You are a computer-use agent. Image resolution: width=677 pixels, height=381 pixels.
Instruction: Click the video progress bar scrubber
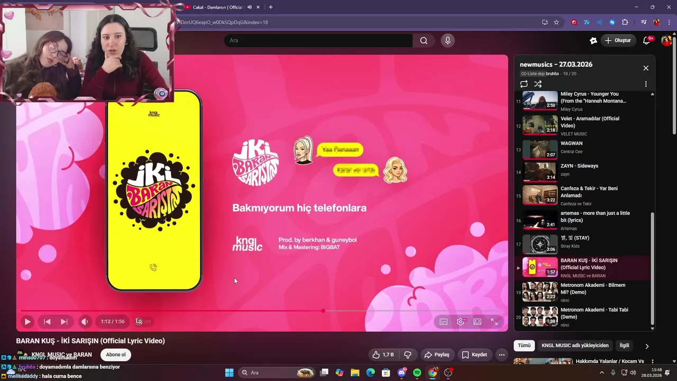pyautogui.click(x=323, y=311)
